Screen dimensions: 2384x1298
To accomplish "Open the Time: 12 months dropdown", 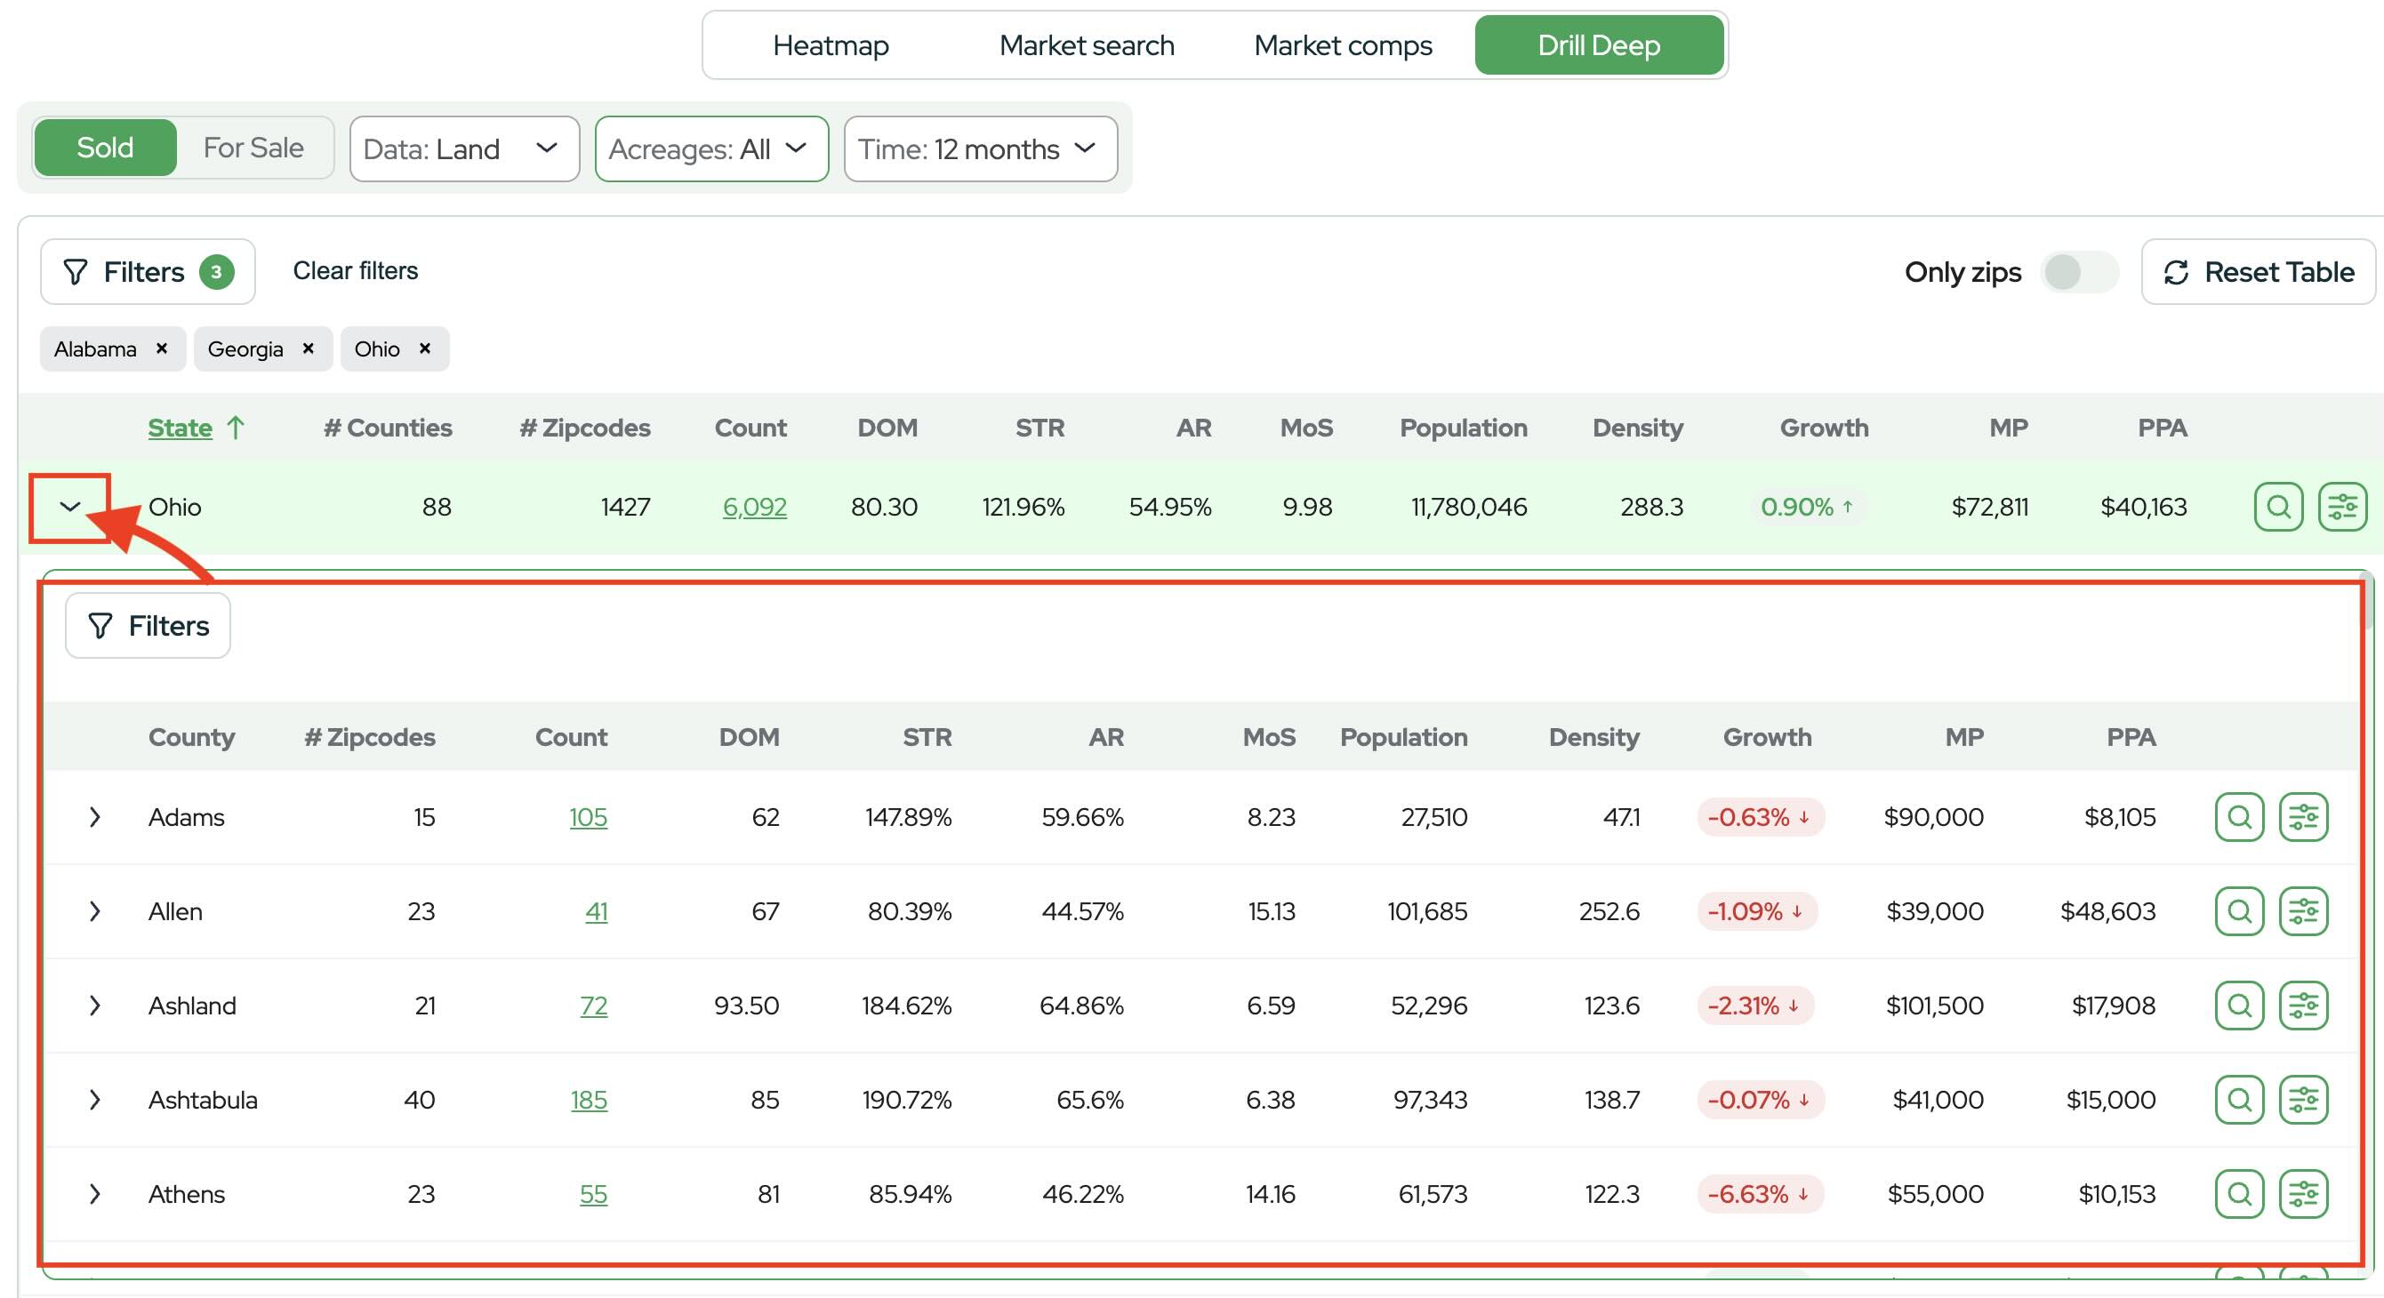I will 979,149.
